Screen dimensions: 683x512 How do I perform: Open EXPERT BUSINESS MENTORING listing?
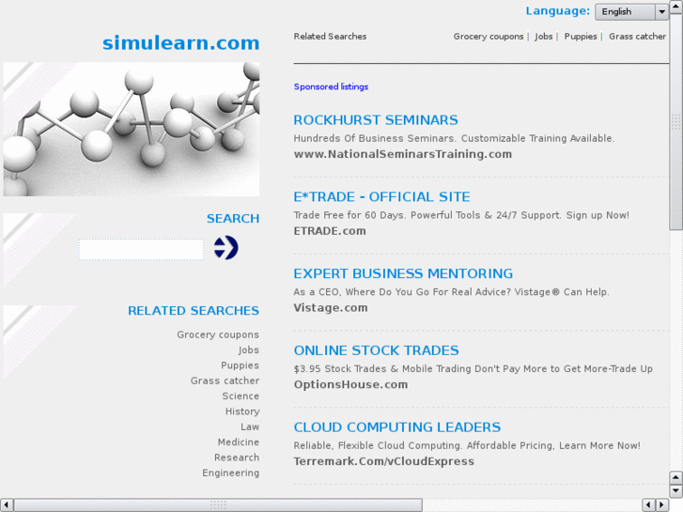pos(403,273)
